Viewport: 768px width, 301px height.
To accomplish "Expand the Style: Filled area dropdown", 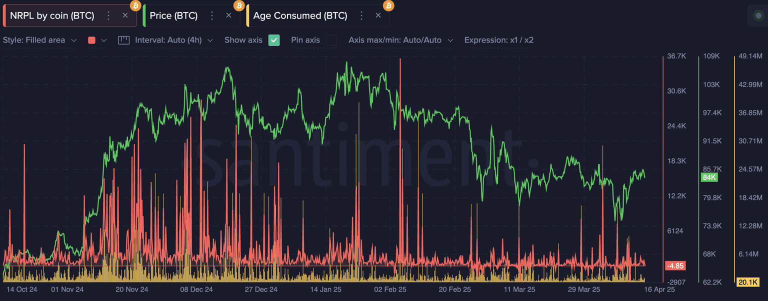I will click(40, 40).
